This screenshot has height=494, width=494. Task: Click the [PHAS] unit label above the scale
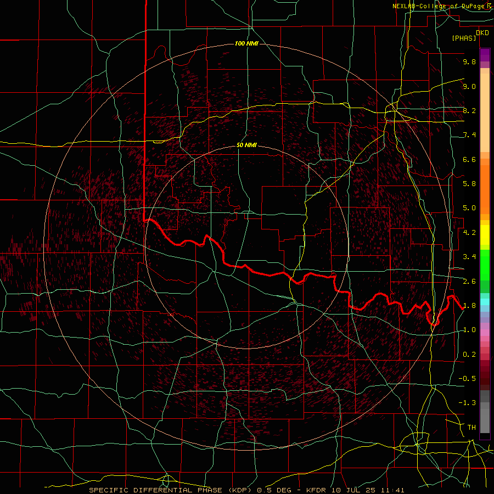tap(464, 38)
